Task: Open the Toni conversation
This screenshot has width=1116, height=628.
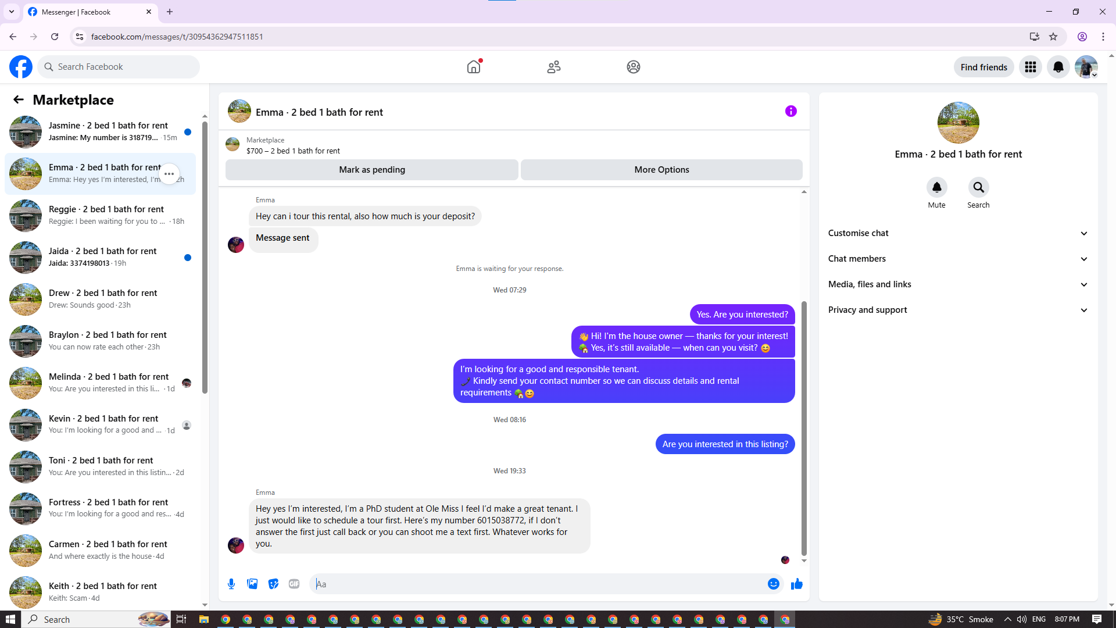Action: [101, 467]
